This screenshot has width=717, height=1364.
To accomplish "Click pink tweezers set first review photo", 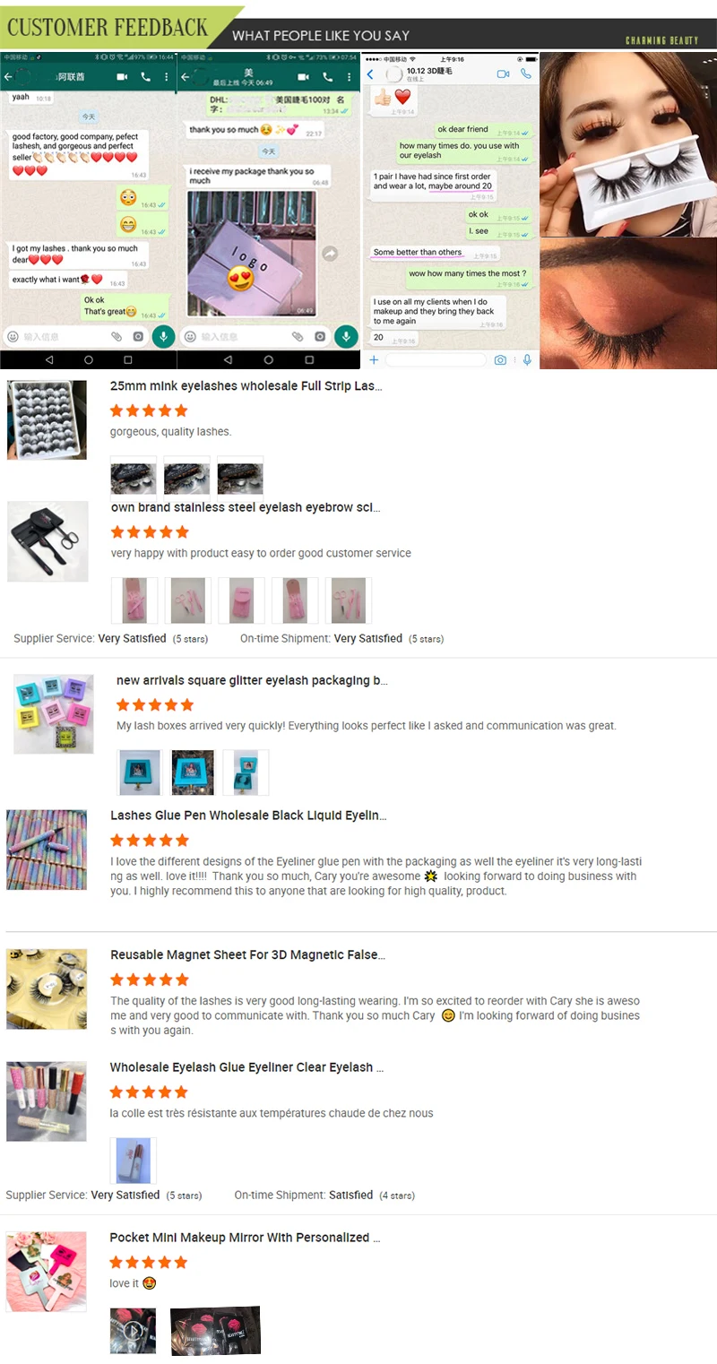I will click(134, 600).
